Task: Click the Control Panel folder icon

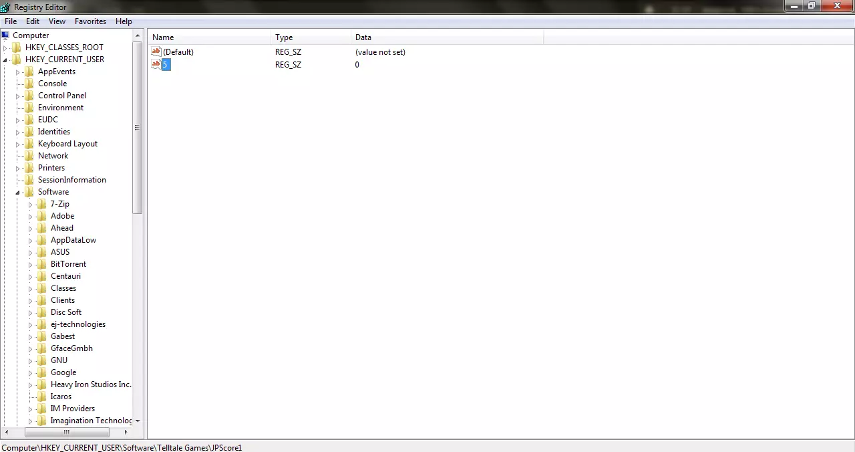Action: (29, 96)
